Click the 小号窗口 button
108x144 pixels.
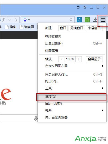(x=94, y=28)
